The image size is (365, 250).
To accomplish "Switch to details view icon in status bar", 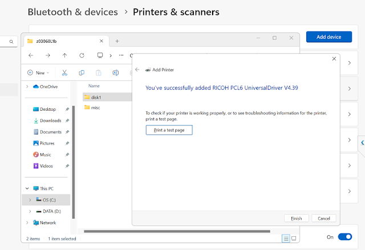I will [286, 238].
